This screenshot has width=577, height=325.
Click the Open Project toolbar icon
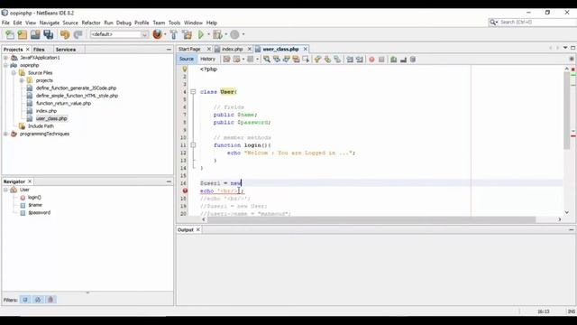tap(35, 34)
